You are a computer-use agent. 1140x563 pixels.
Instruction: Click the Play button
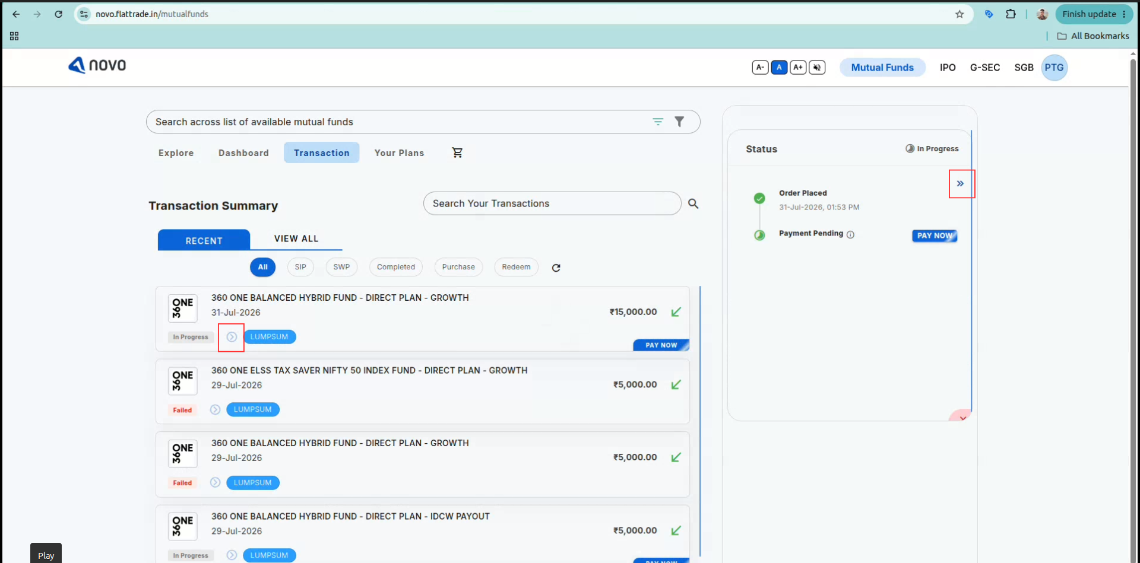click(46, 555)
